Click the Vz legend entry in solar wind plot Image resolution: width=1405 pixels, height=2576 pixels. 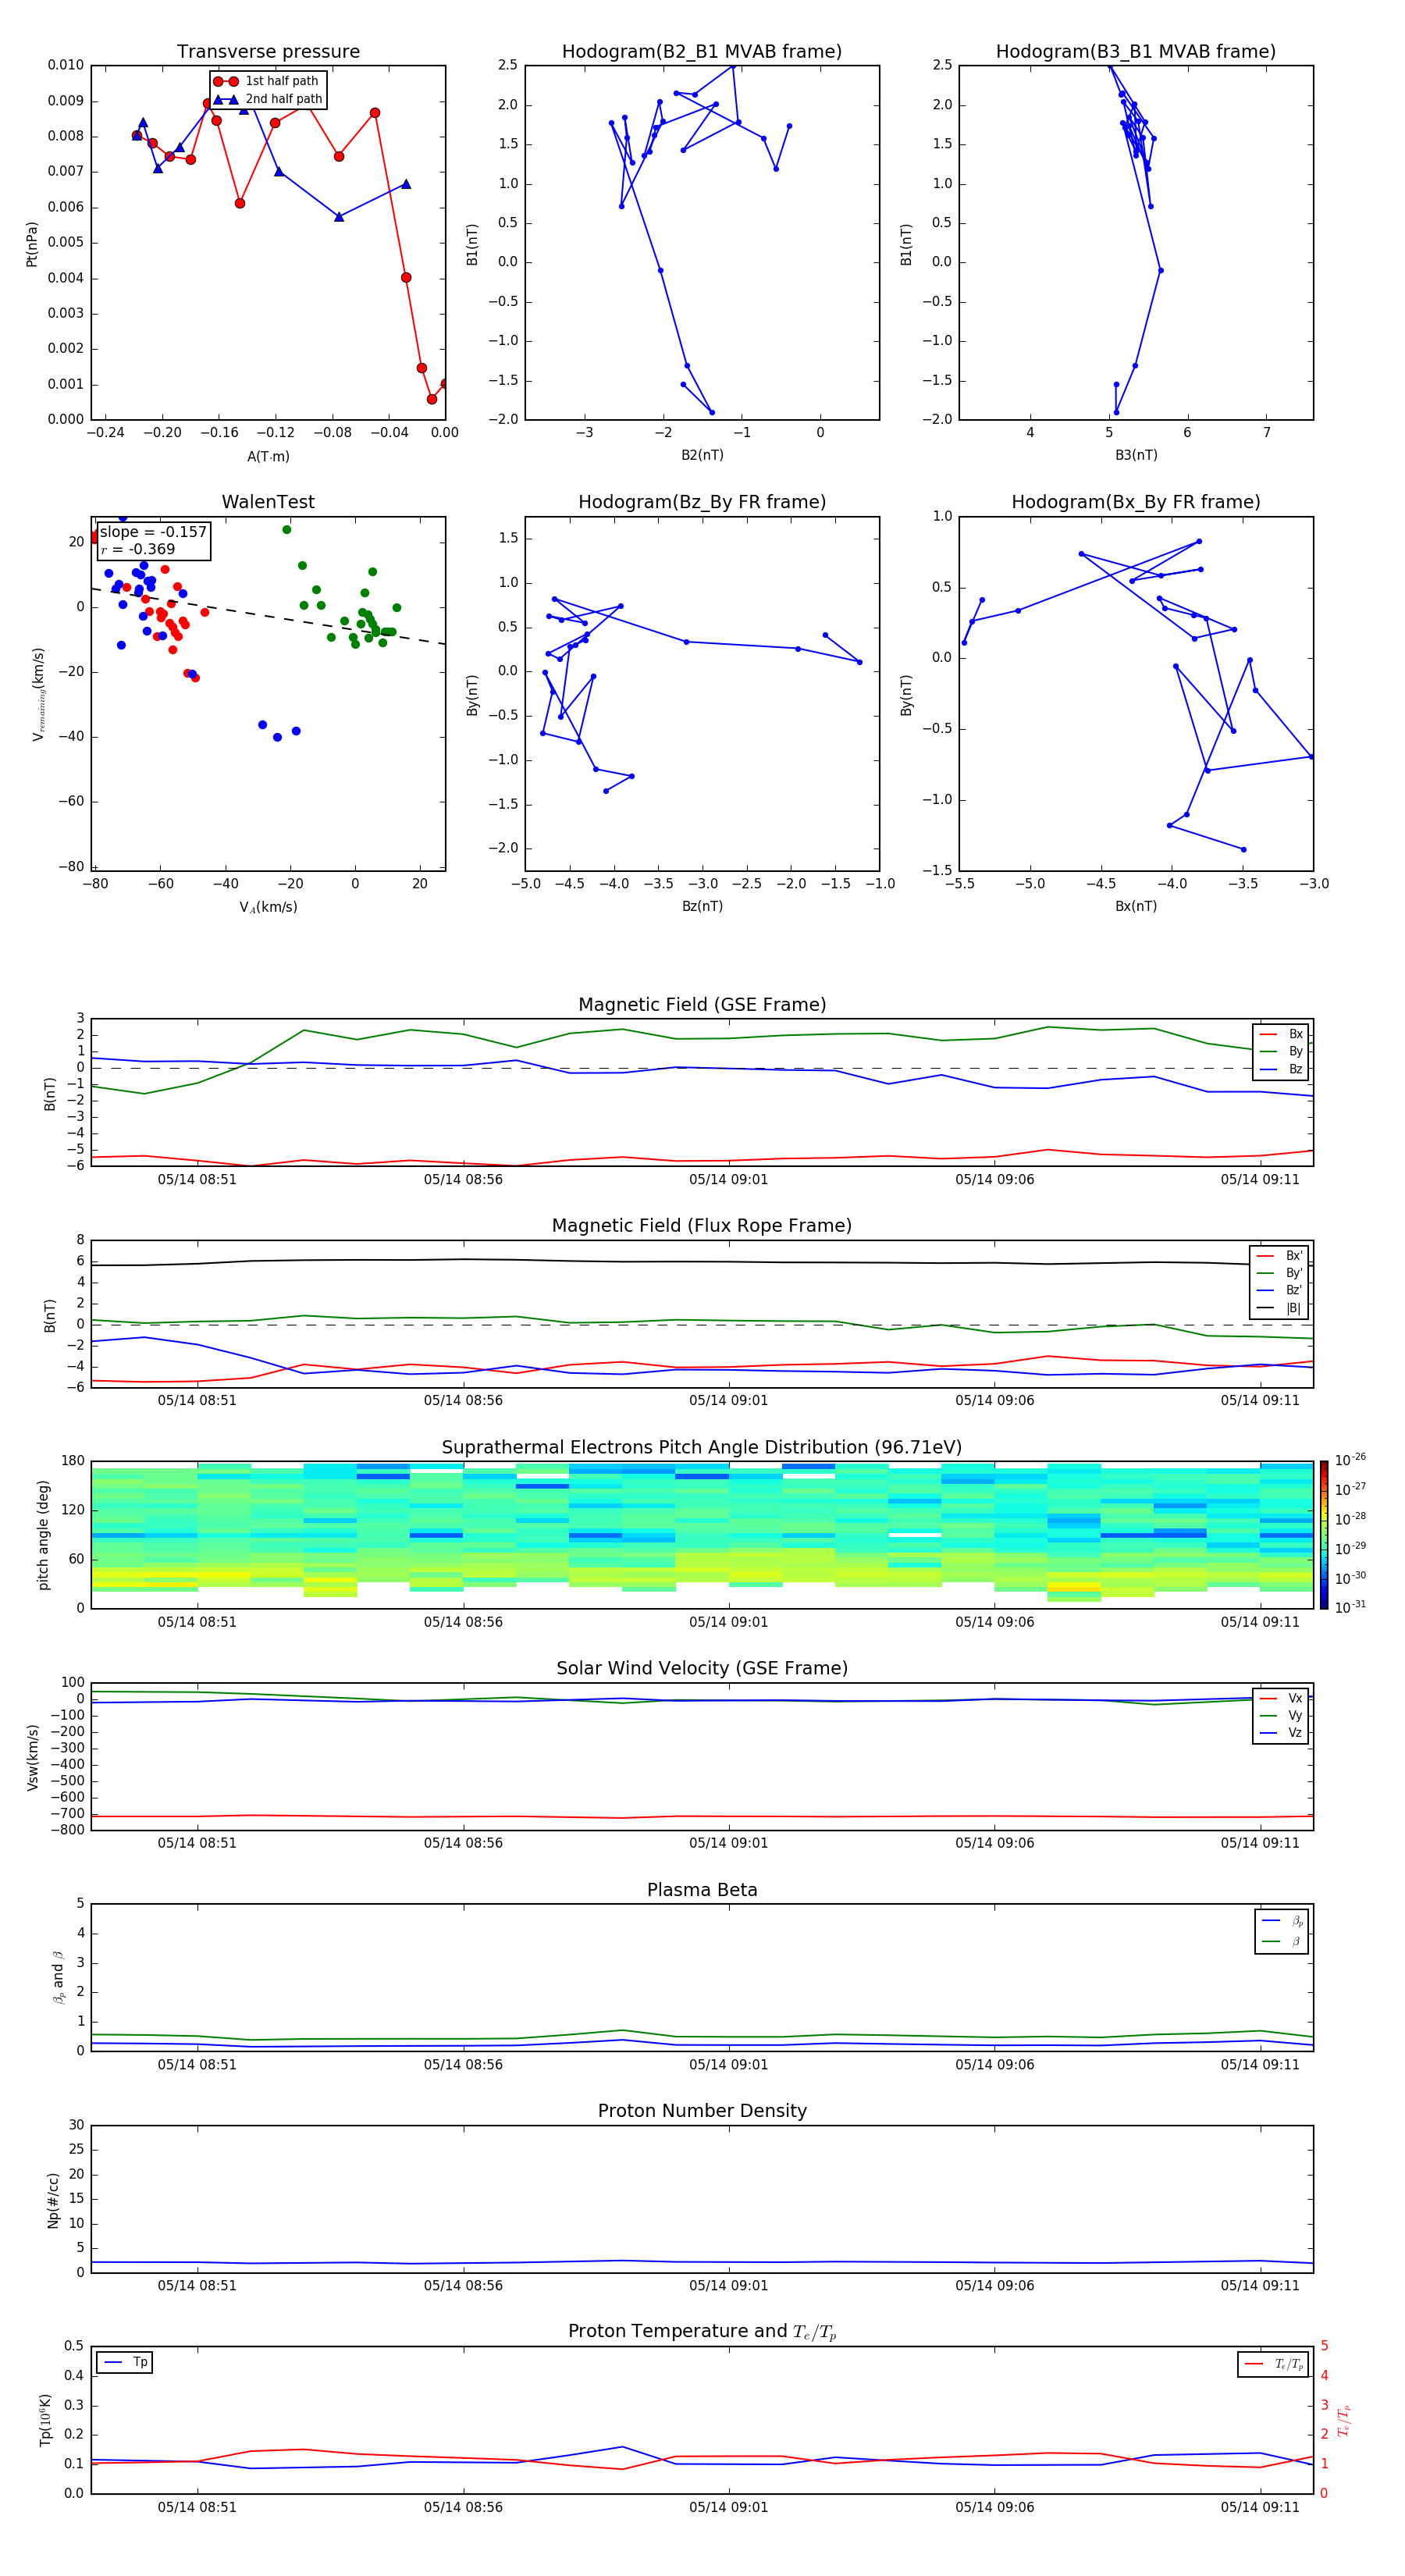(x=1282, y=1733)
